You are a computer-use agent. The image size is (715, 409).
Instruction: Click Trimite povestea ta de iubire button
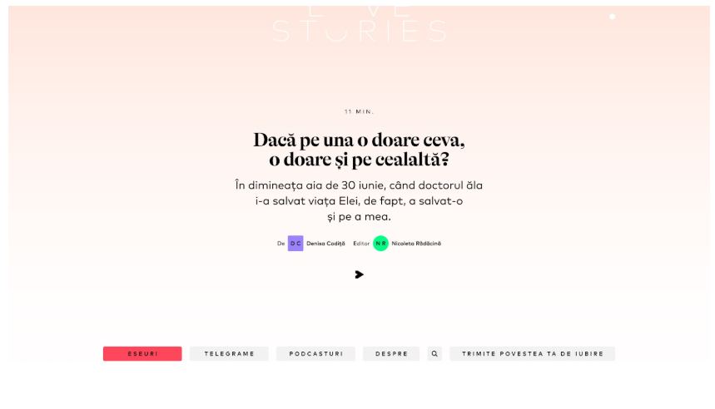click(x=532, y=354)
